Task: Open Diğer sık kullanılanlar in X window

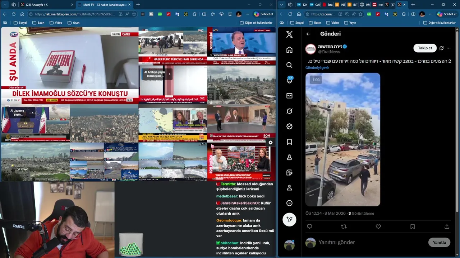Action: (439, 23)
